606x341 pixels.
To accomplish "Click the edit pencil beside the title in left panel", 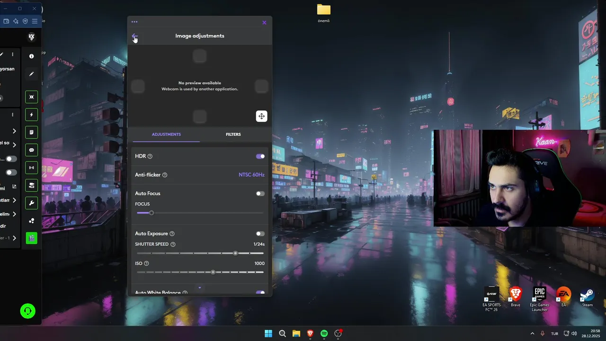I will [2, 54].
